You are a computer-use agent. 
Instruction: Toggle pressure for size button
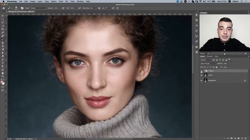(113, 8)
